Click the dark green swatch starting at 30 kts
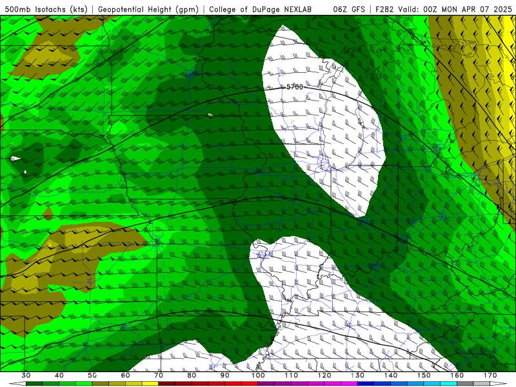 (34, 384)
